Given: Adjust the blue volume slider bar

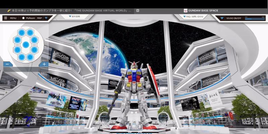Looking at the screenshot, I should point(255,18).
